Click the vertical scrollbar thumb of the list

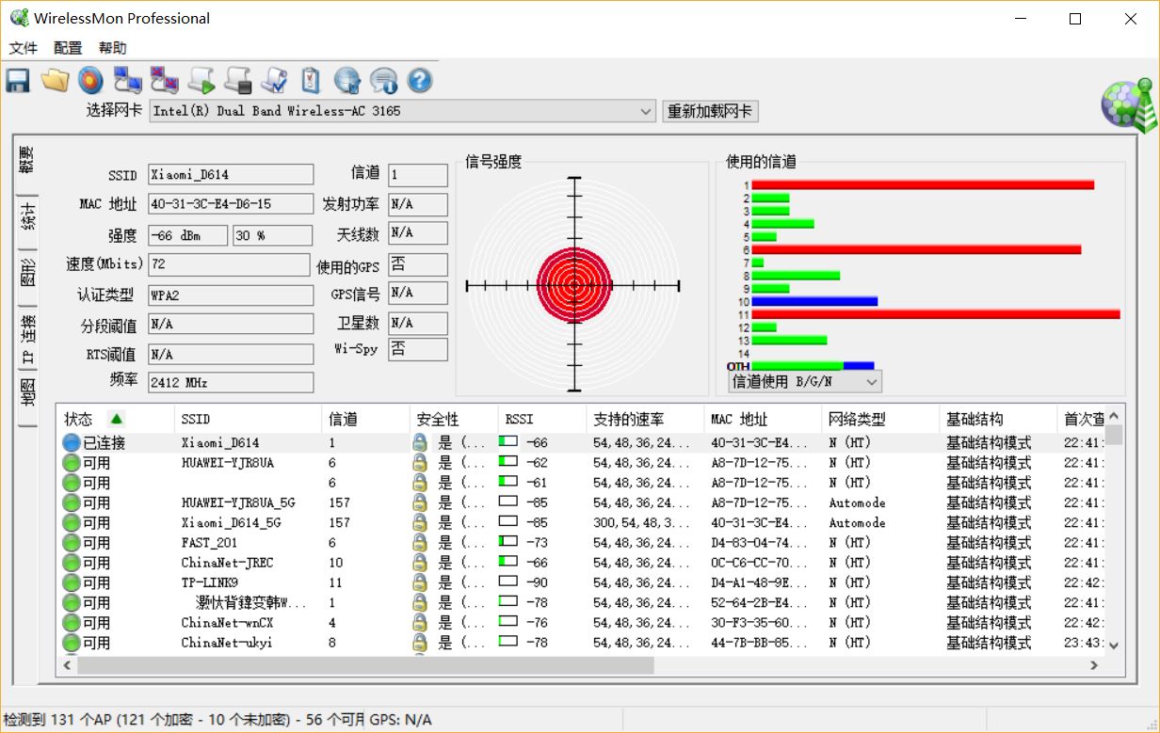[x=1114, y=434]
